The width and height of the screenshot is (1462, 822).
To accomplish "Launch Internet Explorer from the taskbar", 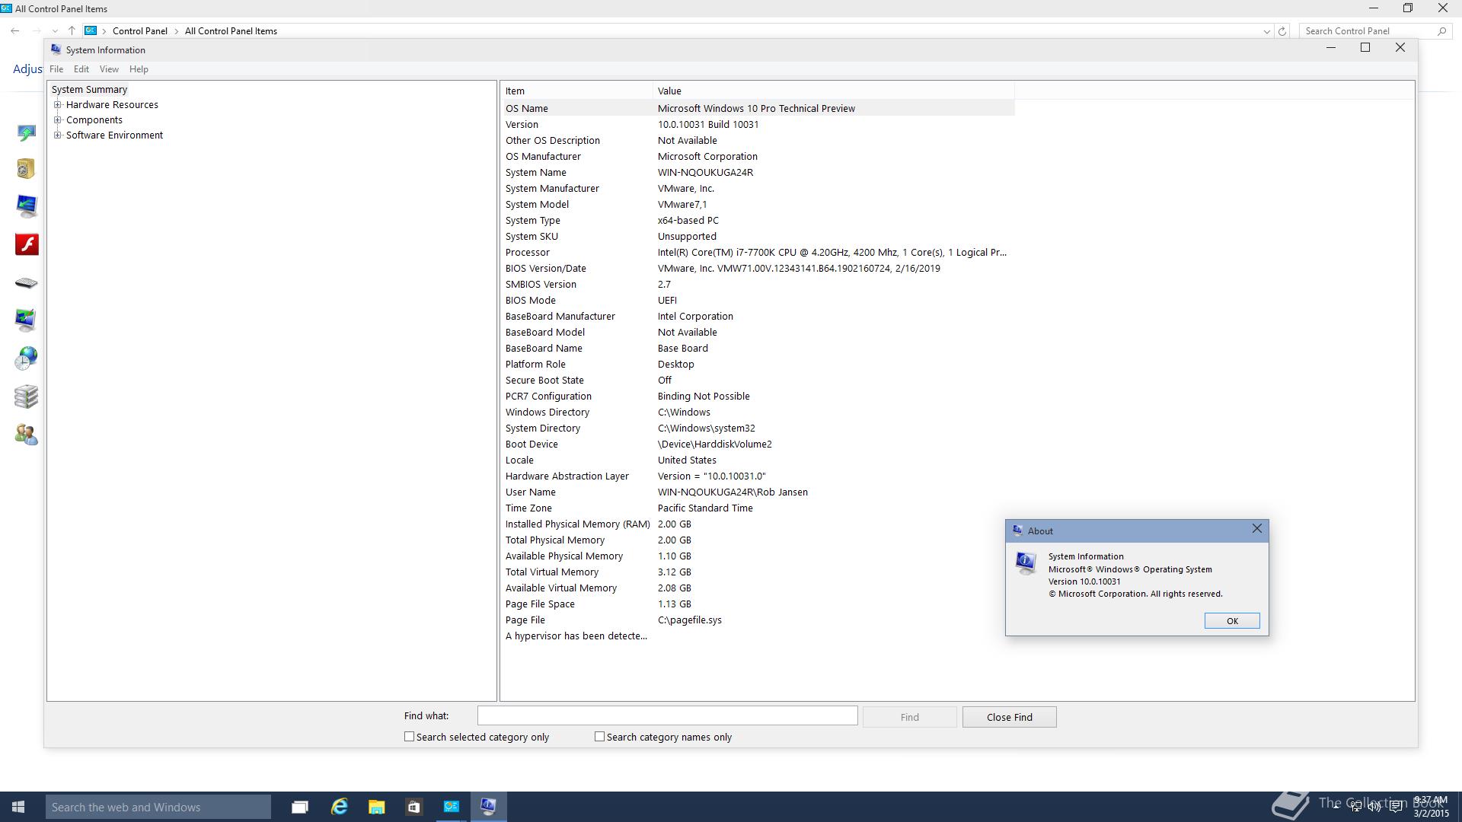I will 339,807.
